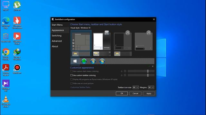This screenshot has height=115, width=206.
Task: Open This PC desktop icon
Action: tap(6, 6)
